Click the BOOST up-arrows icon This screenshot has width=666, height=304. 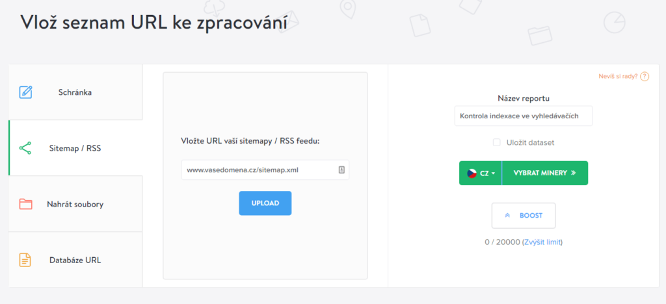click(508, 216)
